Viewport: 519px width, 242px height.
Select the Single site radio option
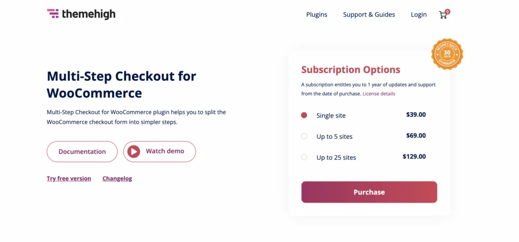click(304, 115)
